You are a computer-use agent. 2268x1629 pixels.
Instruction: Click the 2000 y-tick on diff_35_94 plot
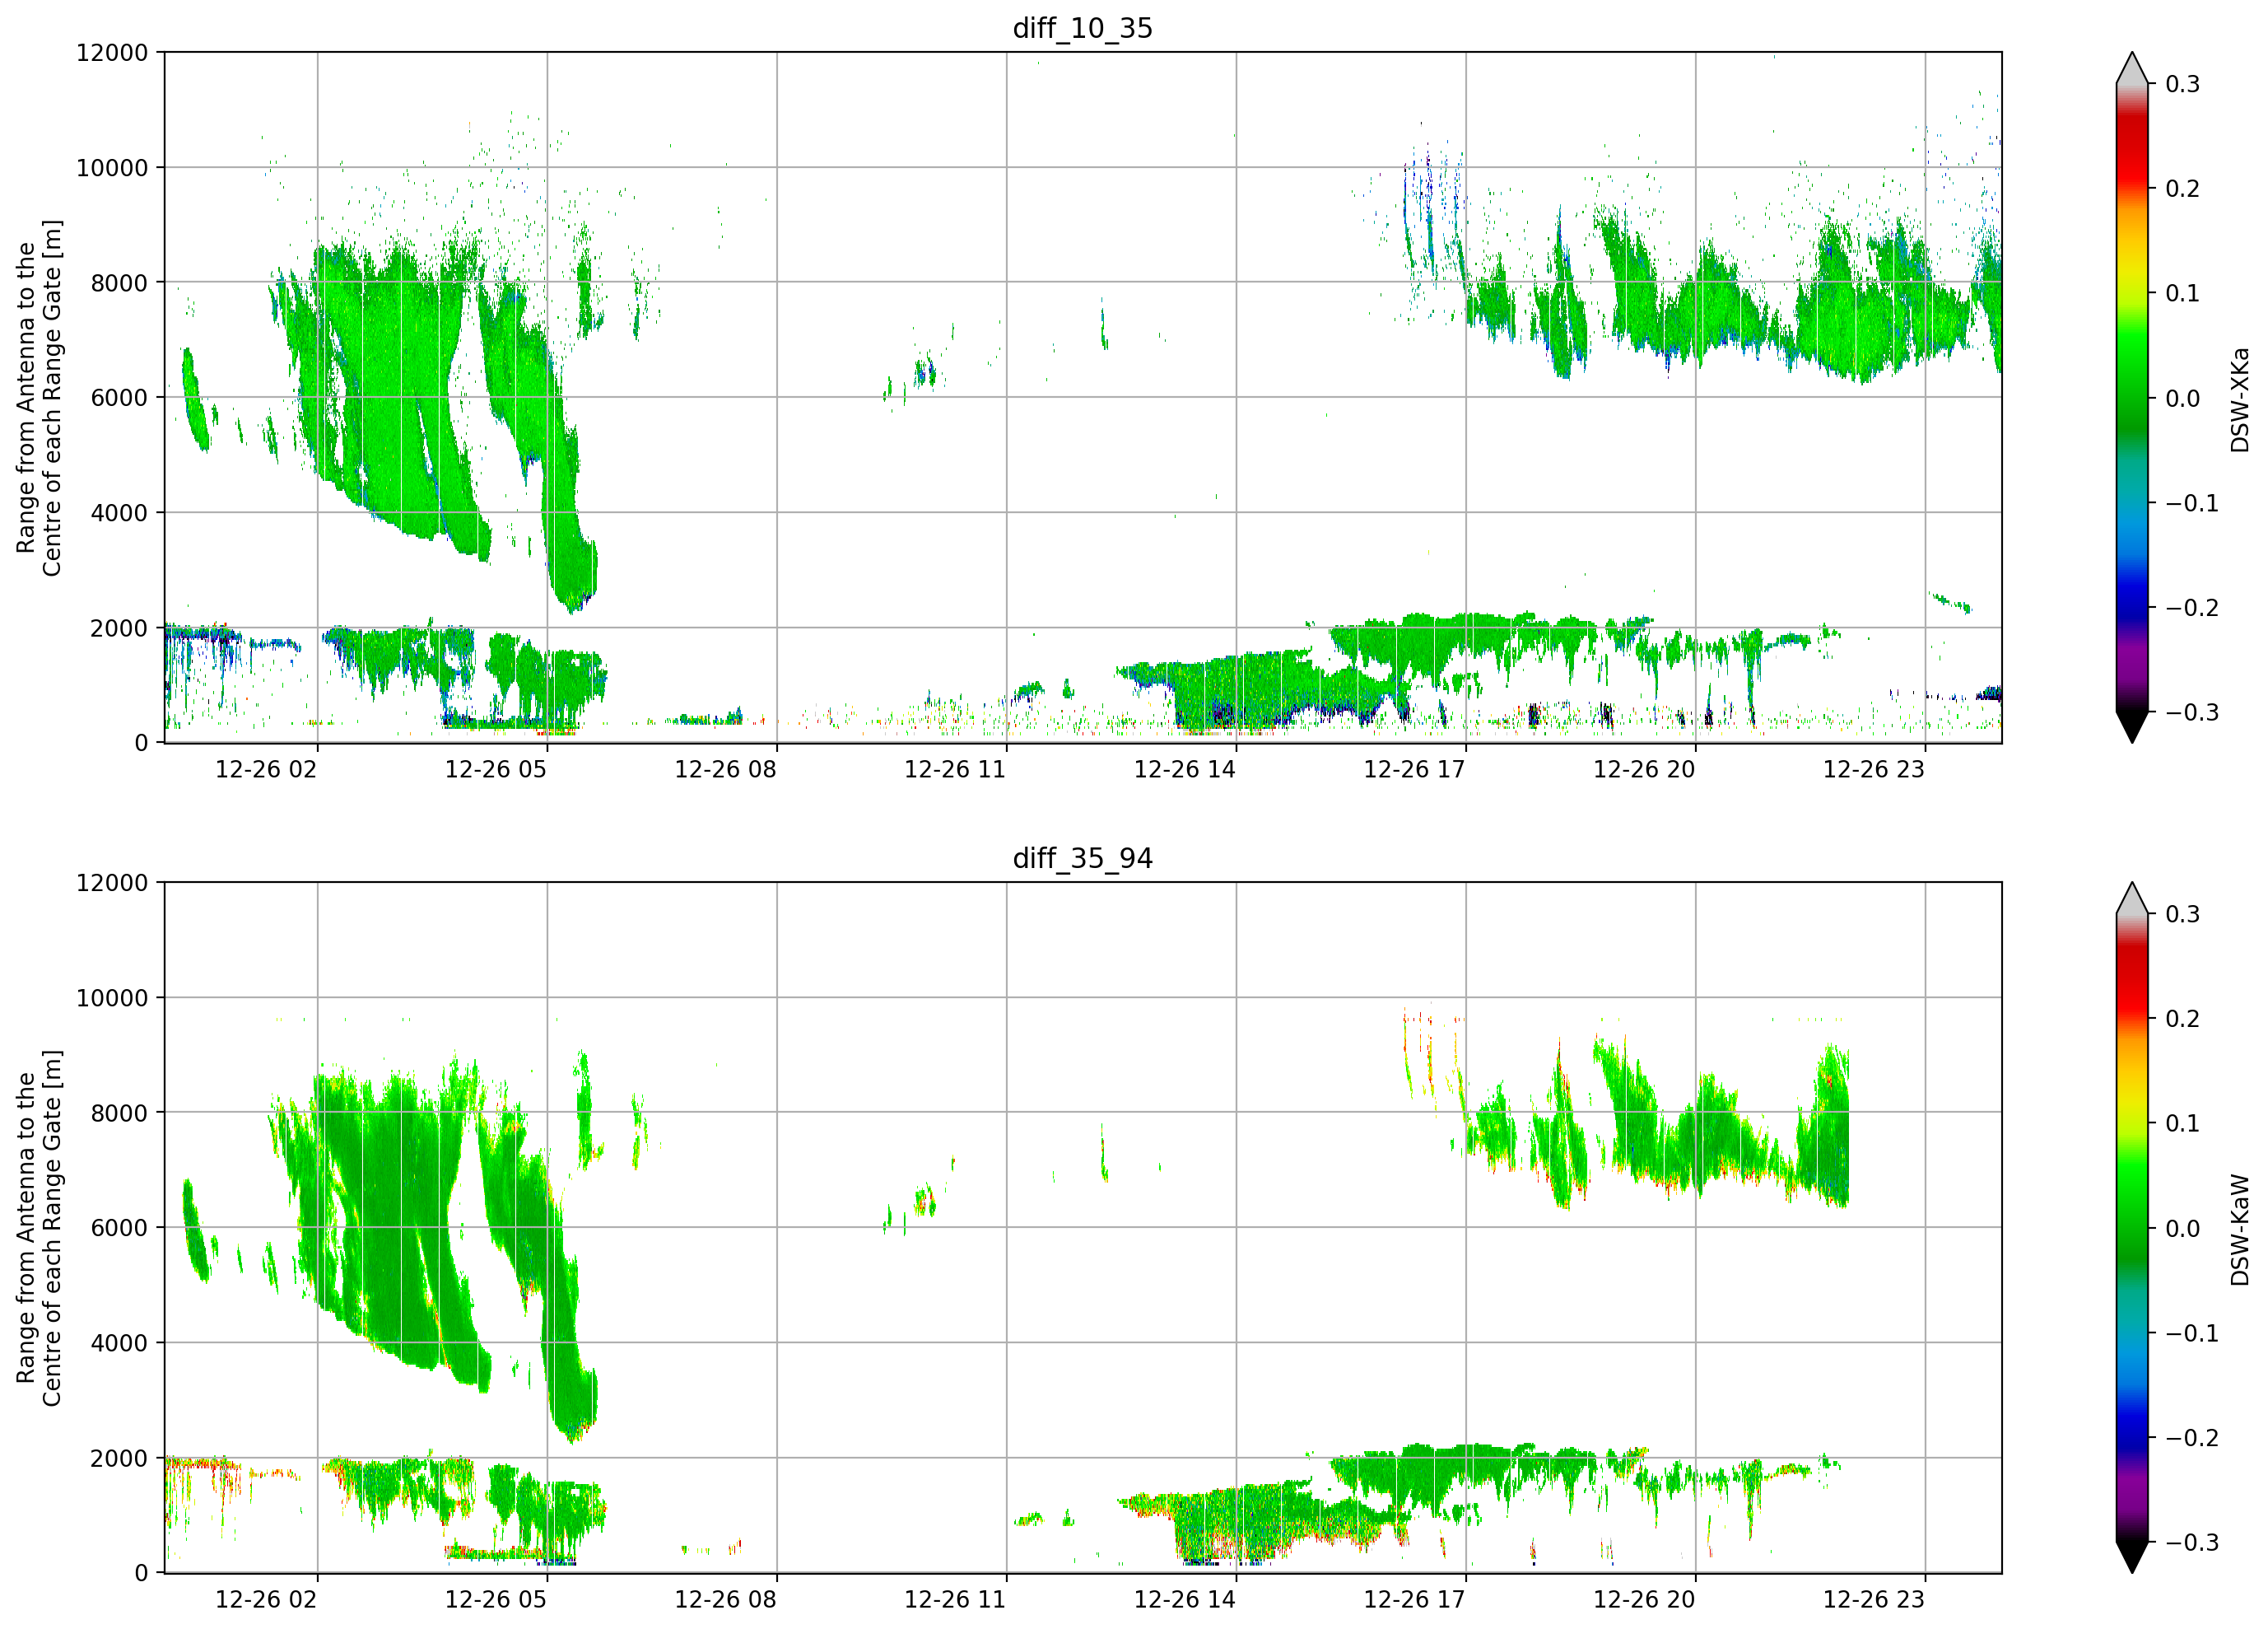[x=119, y=1458]
